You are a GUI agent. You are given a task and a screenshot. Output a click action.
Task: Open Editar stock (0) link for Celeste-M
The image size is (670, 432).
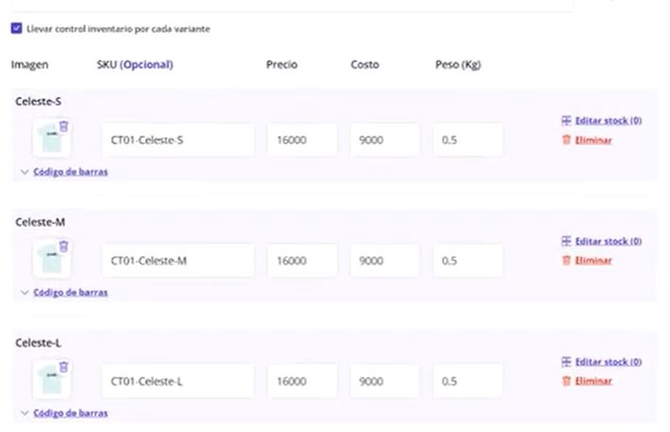tap(608, 241)
